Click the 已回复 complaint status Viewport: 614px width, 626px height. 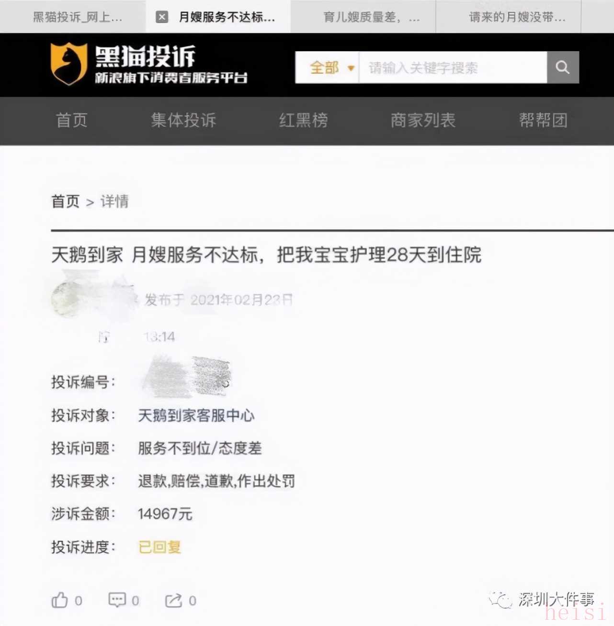pos(160,547)
